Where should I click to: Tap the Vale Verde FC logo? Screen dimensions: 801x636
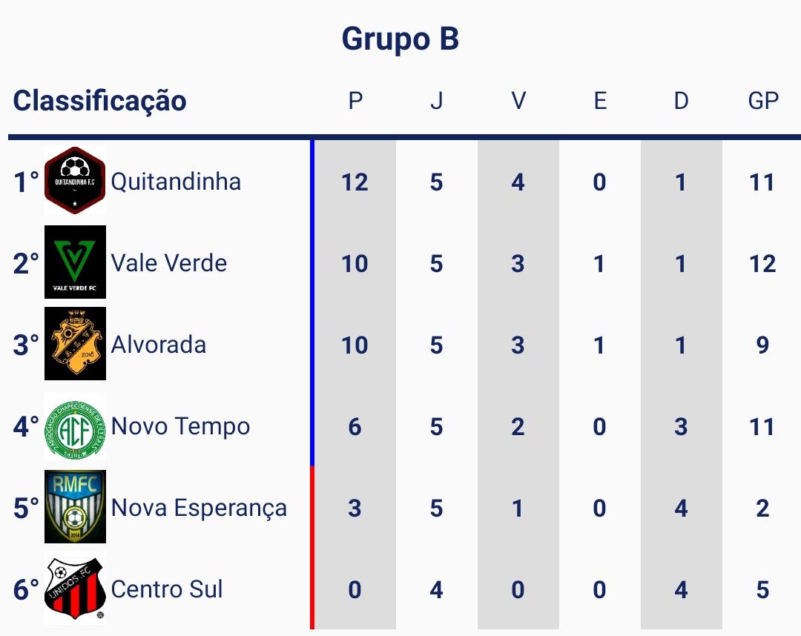coord(75,262)
